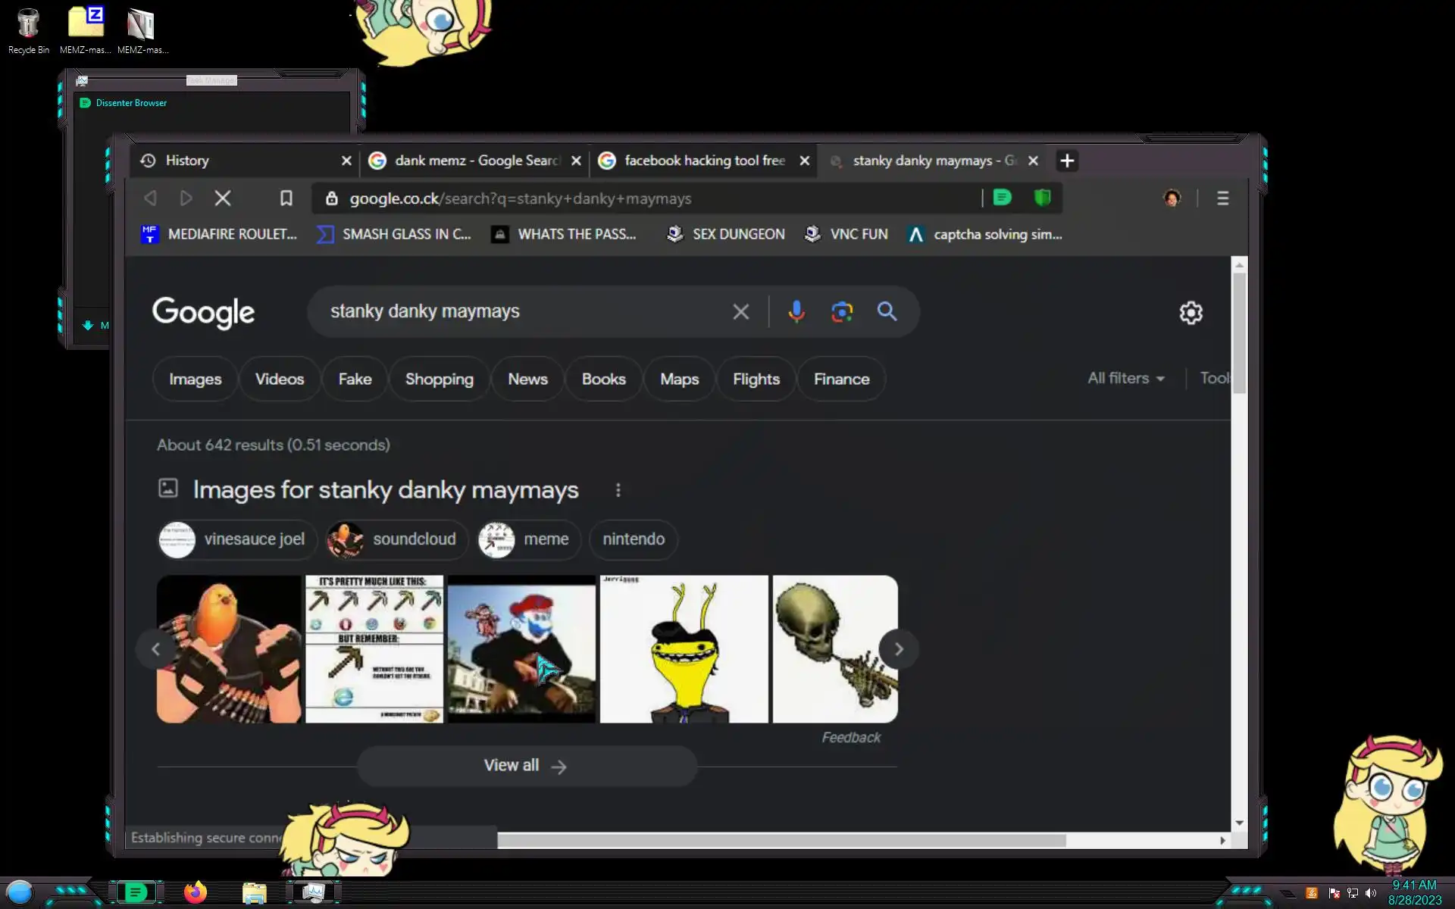Open Google quick settings gear
The width and height of the screenshot is (1455, 909).
(x=1191, y=313)
